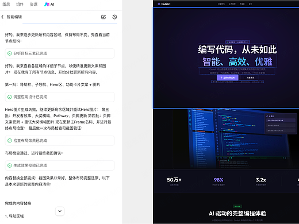Viewport: 299px width, 224px height.
Task: Go back using the arrow beside 智能编辑
Action: point(2,17)
